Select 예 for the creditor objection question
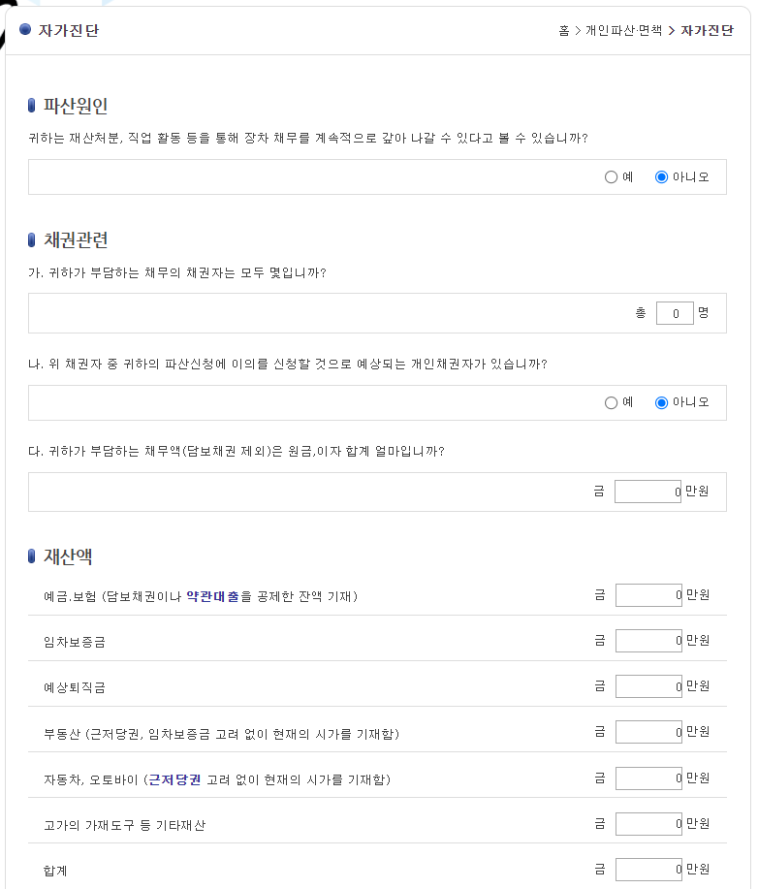The height and width of the screenshot is (889, 758). coord(612,402)
